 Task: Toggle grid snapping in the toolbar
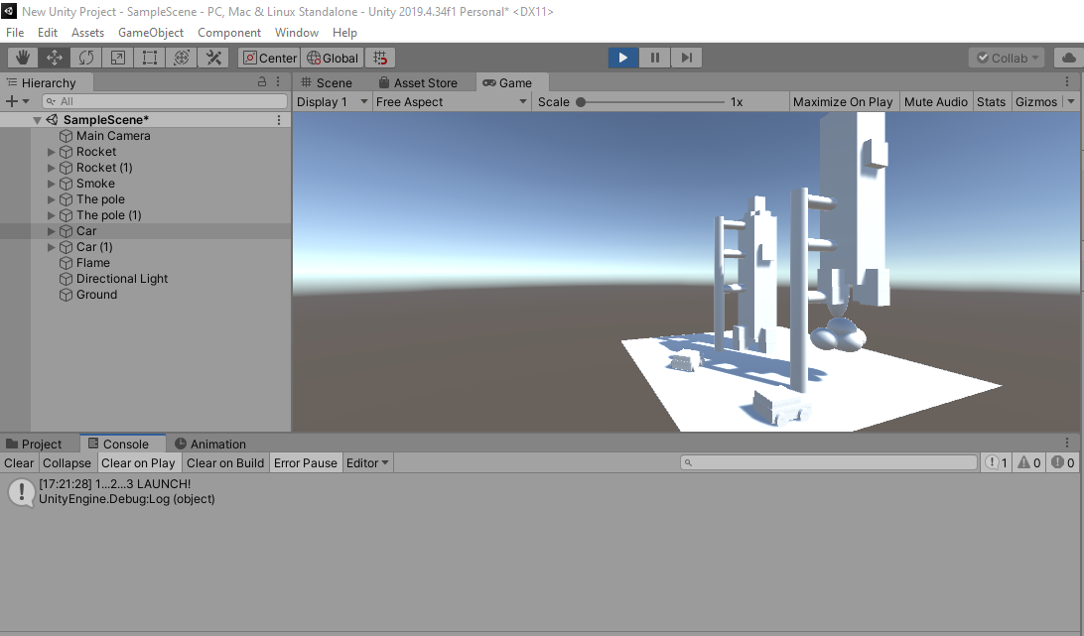coord(380,57)
